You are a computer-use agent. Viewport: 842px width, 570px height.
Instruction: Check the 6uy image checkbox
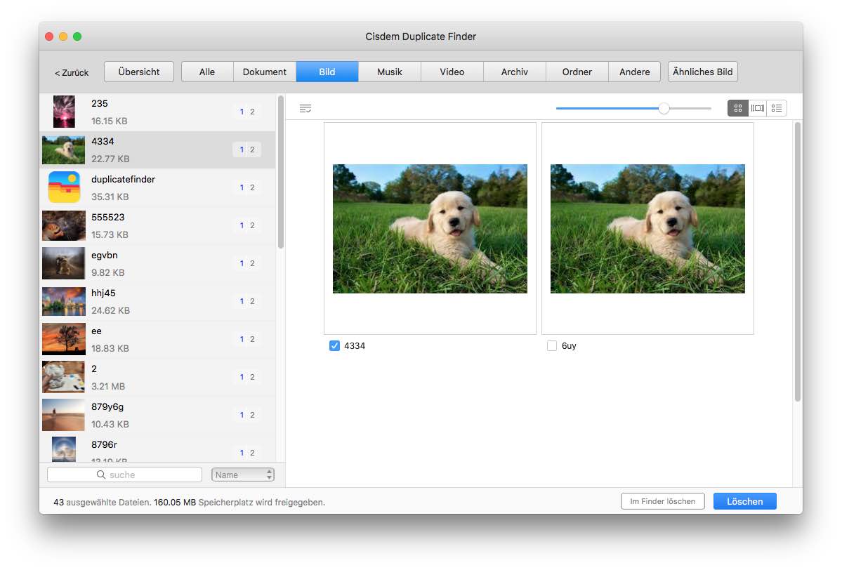552,346
